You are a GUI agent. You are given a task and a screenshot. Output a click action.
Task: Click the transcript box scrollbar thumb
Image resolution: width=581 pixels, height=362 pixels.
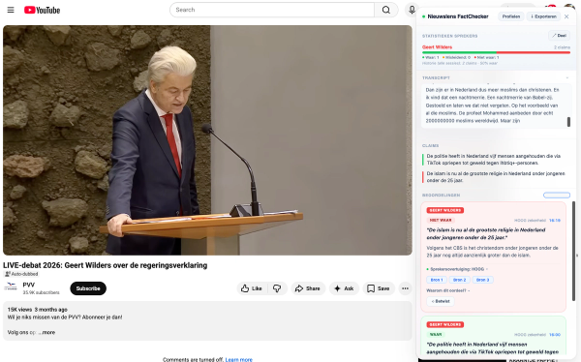click(568, 122)
